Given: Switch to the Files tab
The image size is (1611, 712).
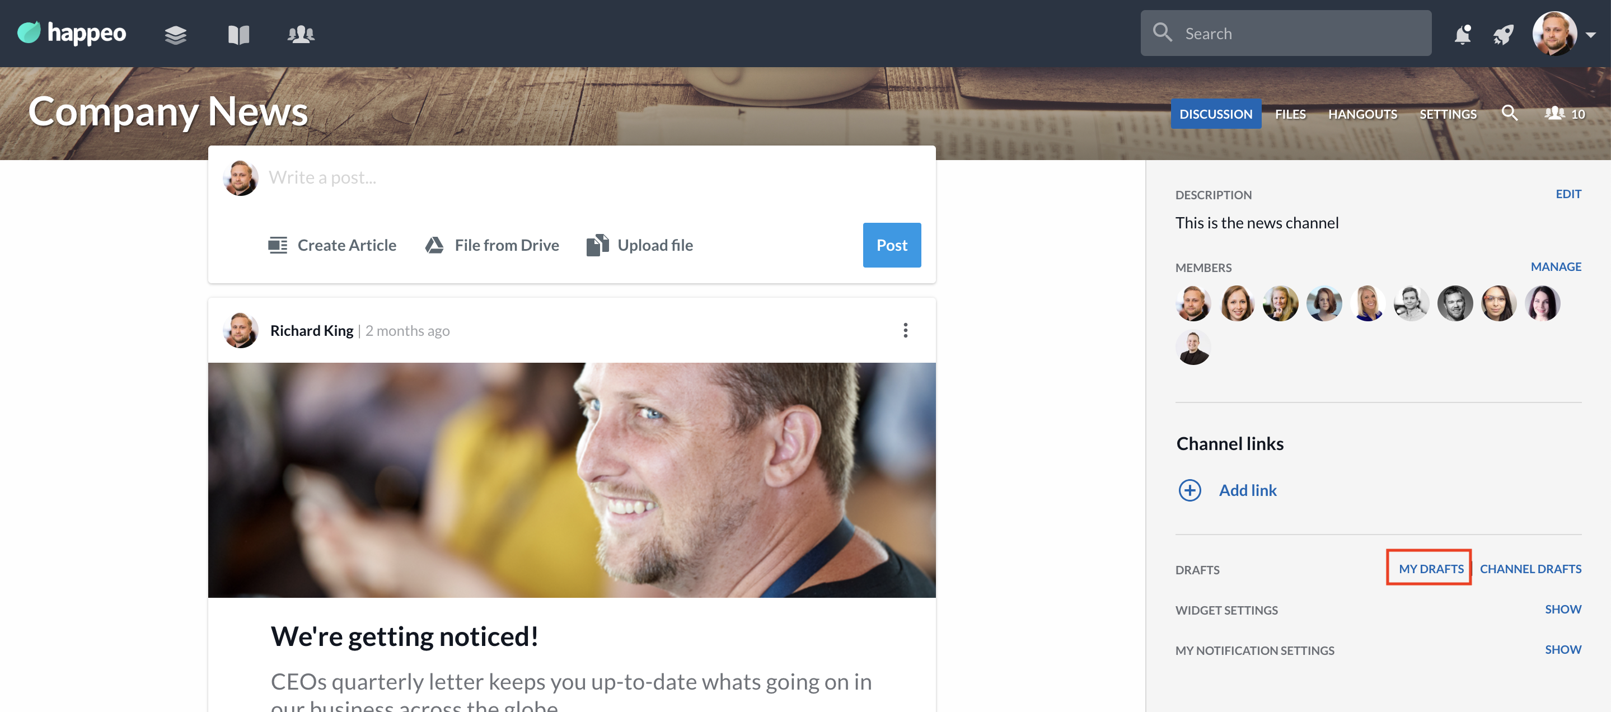Looking at the screenshot, I should [x=1290, y=114].
